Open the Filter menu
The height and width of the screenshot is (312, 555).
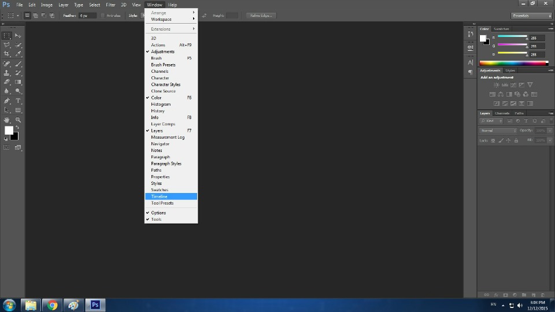pos(110,5)
